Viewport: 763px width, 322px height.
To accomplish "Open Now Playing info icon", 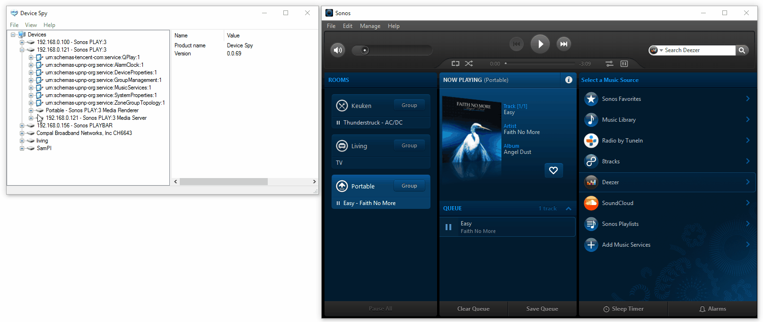I will (x=569, y=80).
